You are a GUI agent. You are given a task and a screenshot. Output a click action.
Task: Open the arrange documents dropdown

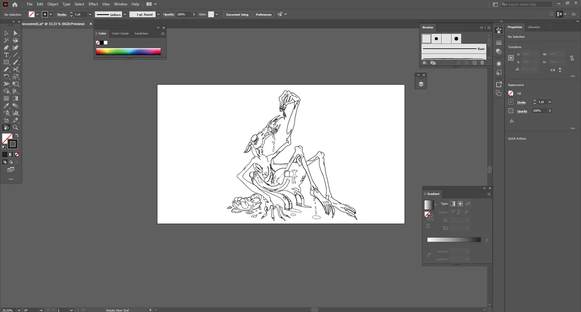click(x=155, y=4)
